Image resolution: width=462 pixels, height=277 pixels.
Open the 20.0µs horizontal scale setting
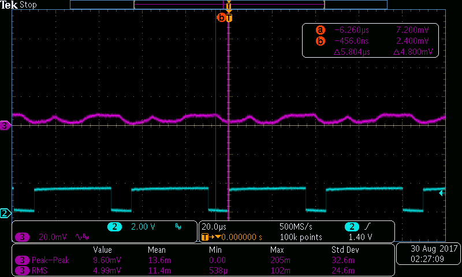[x=215, y=226]
